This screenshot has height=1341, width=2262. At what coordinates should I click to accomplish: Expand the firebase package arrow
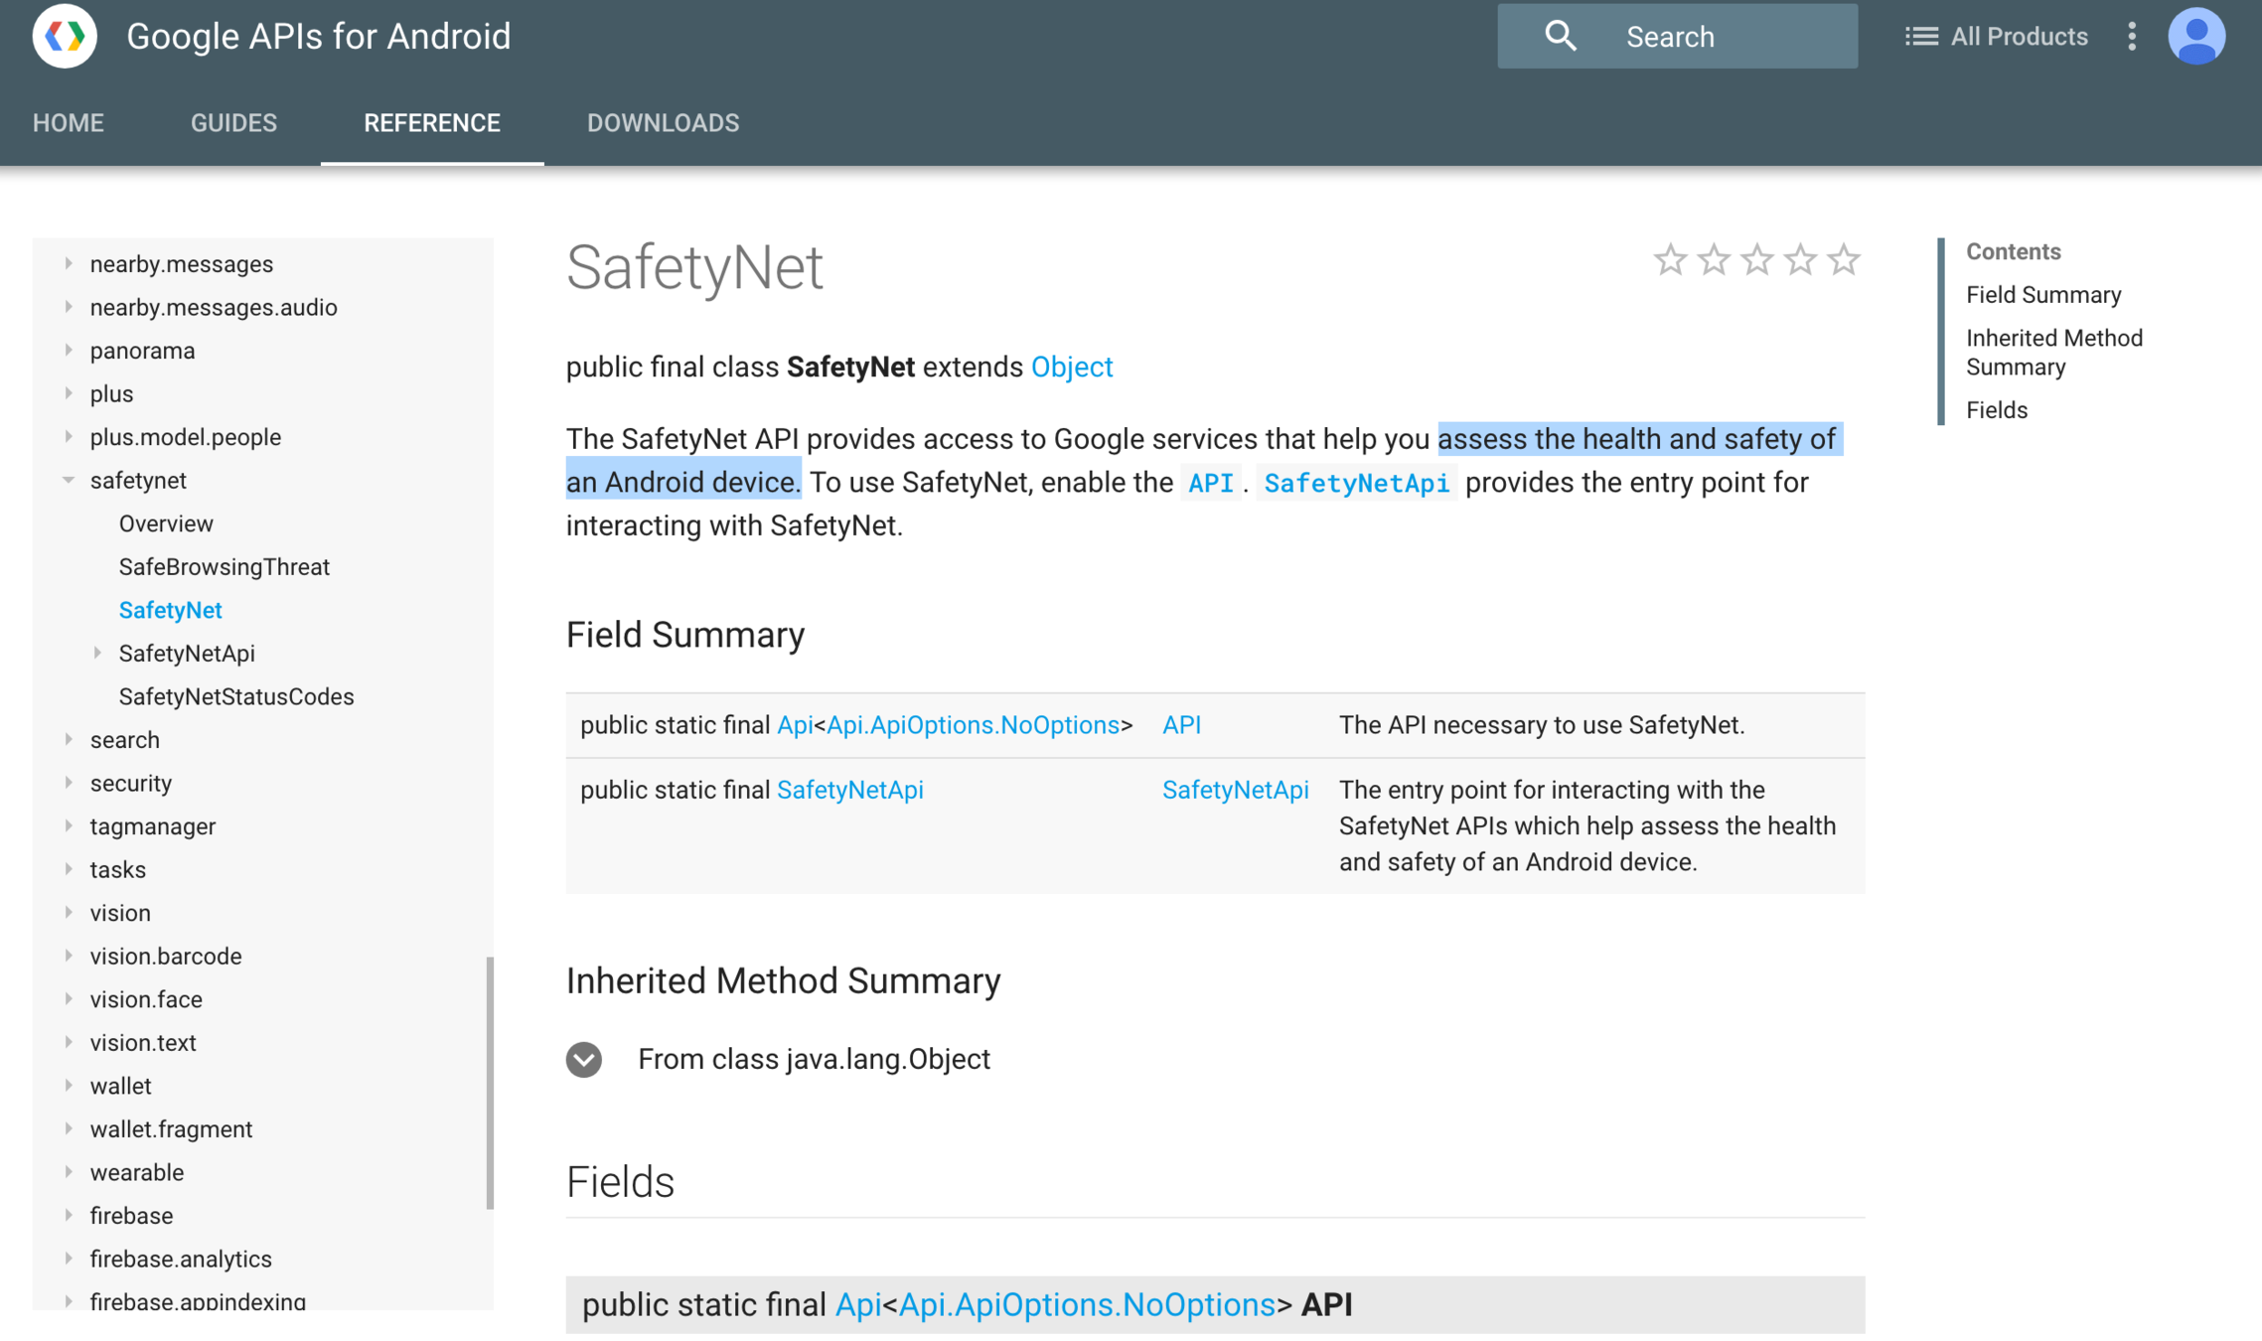(69, 1215)
